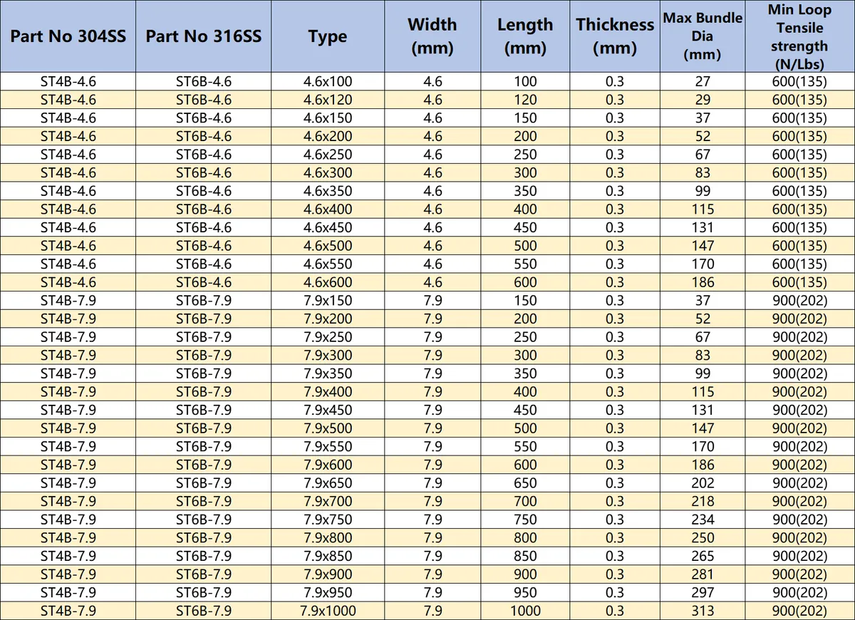This screenshot has width=855, height=620.
Task: Select the type cell reading 4.6x100
Action: point(328,81)
